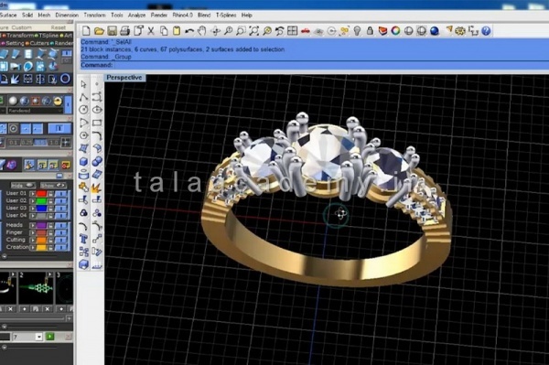Toggle the lock on User 01 layer
This screenshot has width=549, height=365.
pos(50,194)
